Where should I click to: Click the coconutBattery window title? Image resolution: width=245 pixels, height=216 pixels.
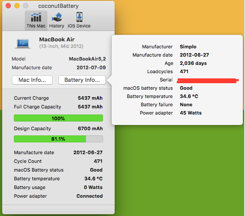click(x=59, y=6)
